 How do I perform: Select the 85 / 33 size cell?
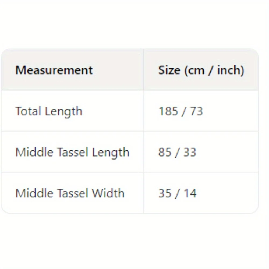click(x=177, y=152)
